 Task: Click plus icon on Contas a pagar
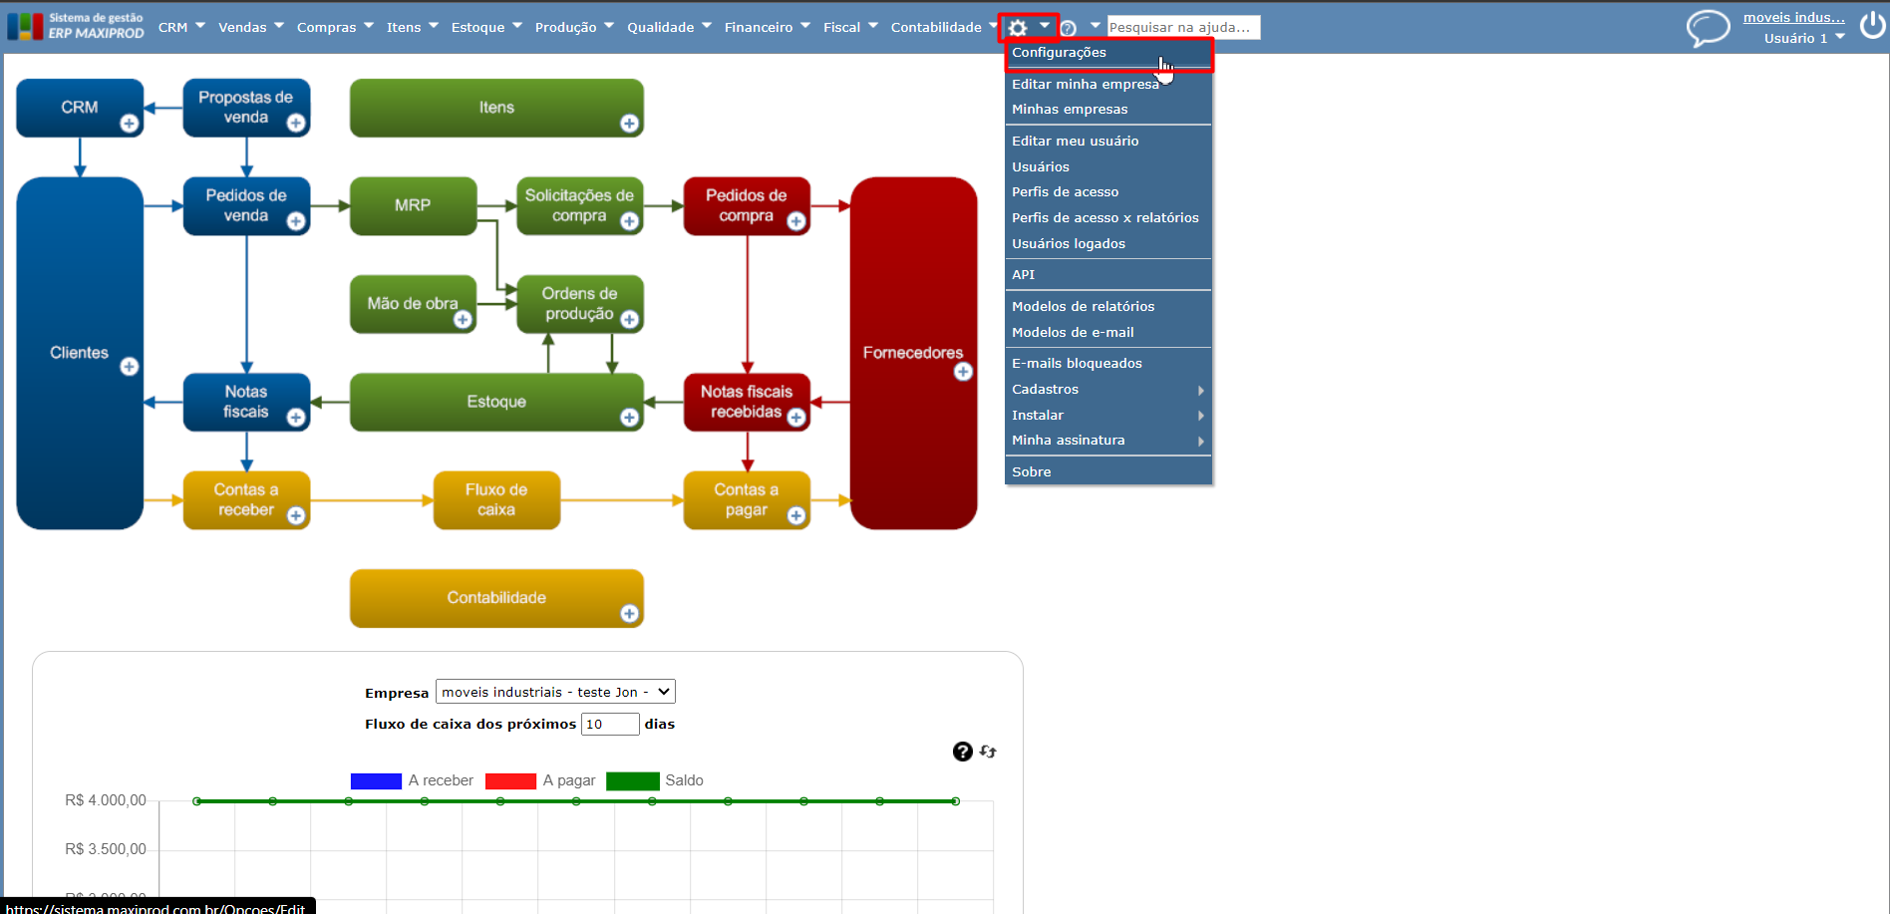click(796, 515)
